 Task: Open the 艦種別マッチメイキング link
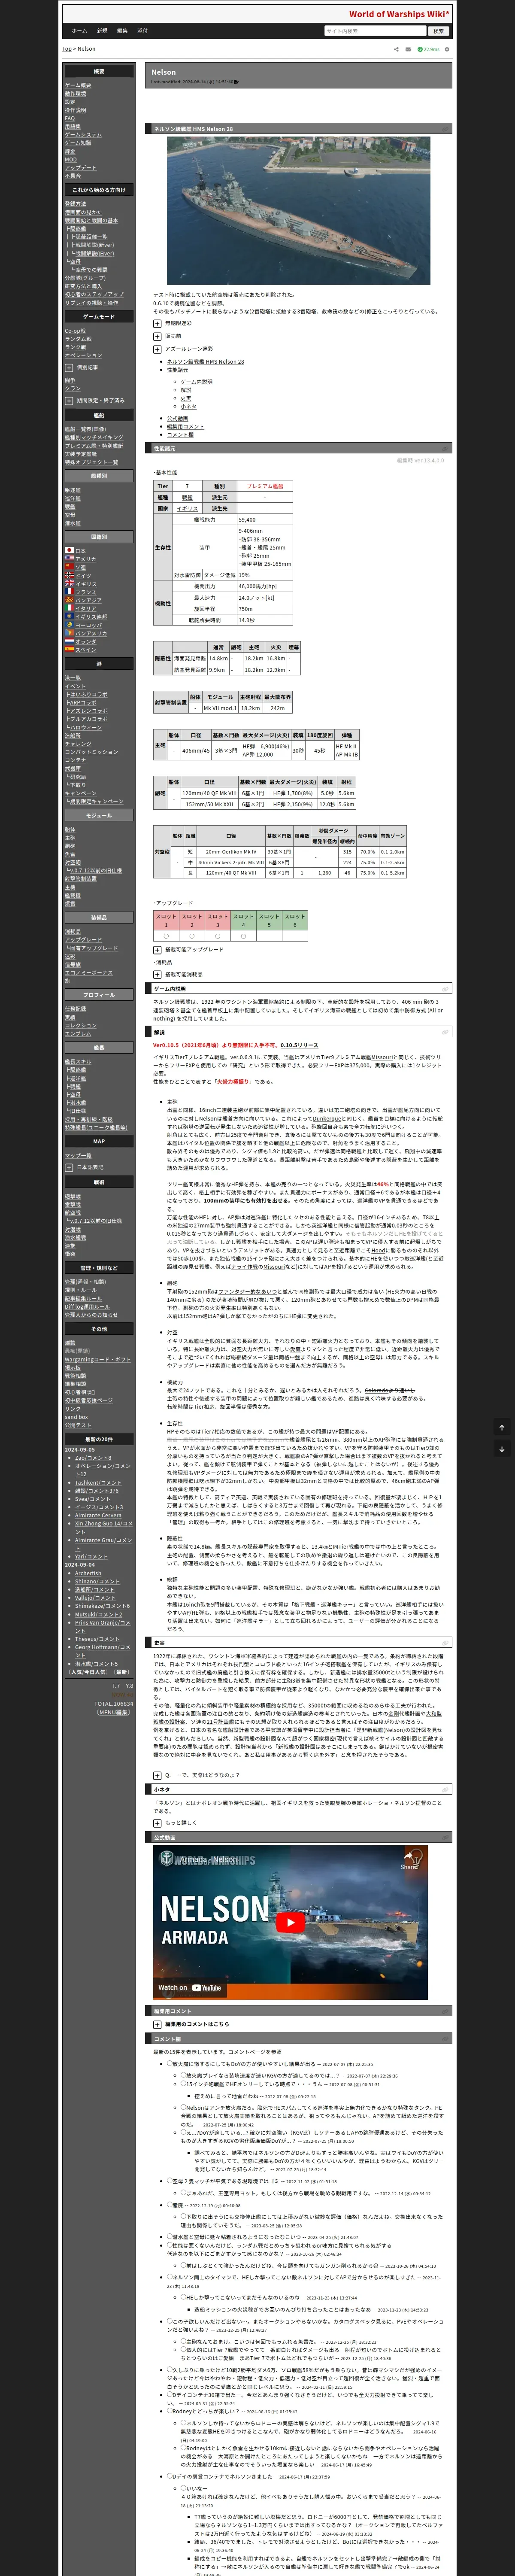click(x=94, y=438)
